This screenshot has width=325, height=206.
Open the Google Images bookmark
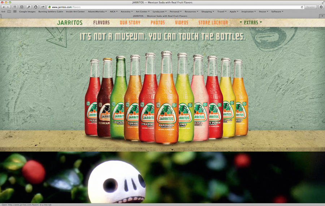[27, 12]
